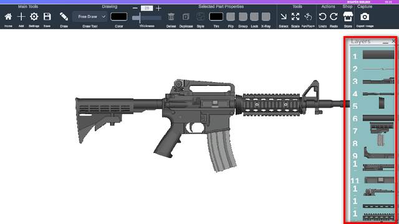Choose the Scale tool
This screenshot has height=224, width=399.
(296, 17)
